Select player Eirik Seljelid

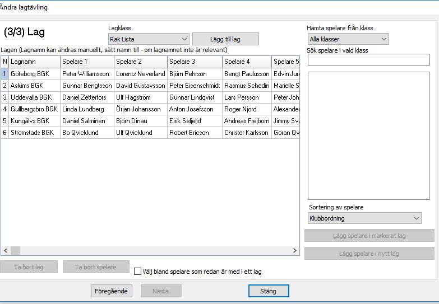(195, 121)
